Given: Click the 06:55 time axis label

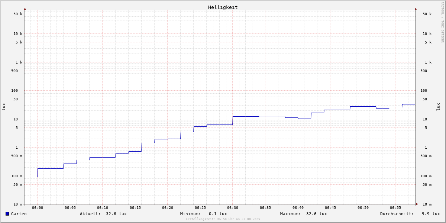Looking at the screenshot, I should (x=395, y=207).
